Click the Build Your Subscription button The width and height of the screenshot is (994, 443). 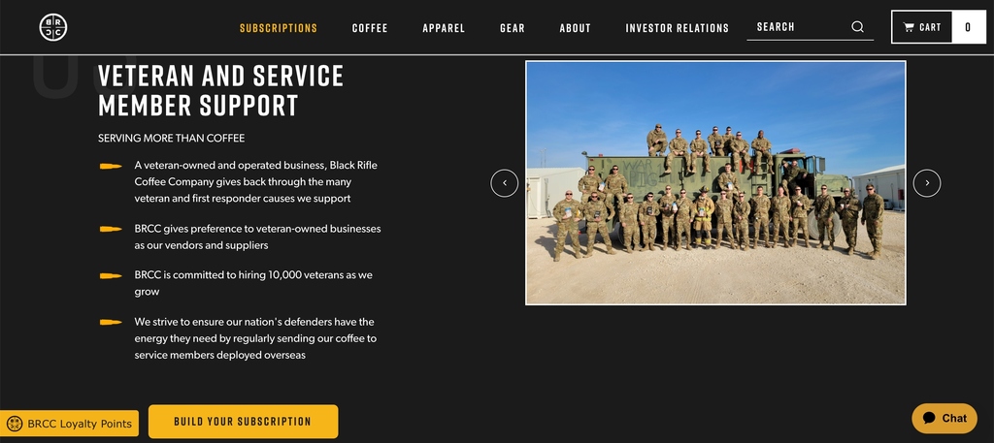pos(243,422)
